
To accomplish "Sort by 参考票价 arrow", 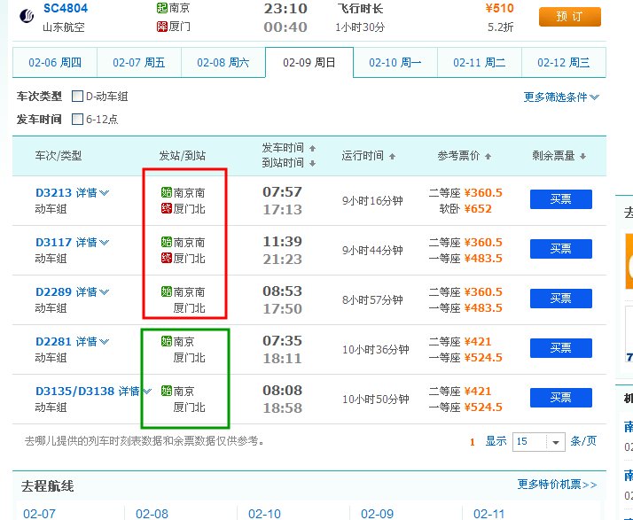I will 488,156.
